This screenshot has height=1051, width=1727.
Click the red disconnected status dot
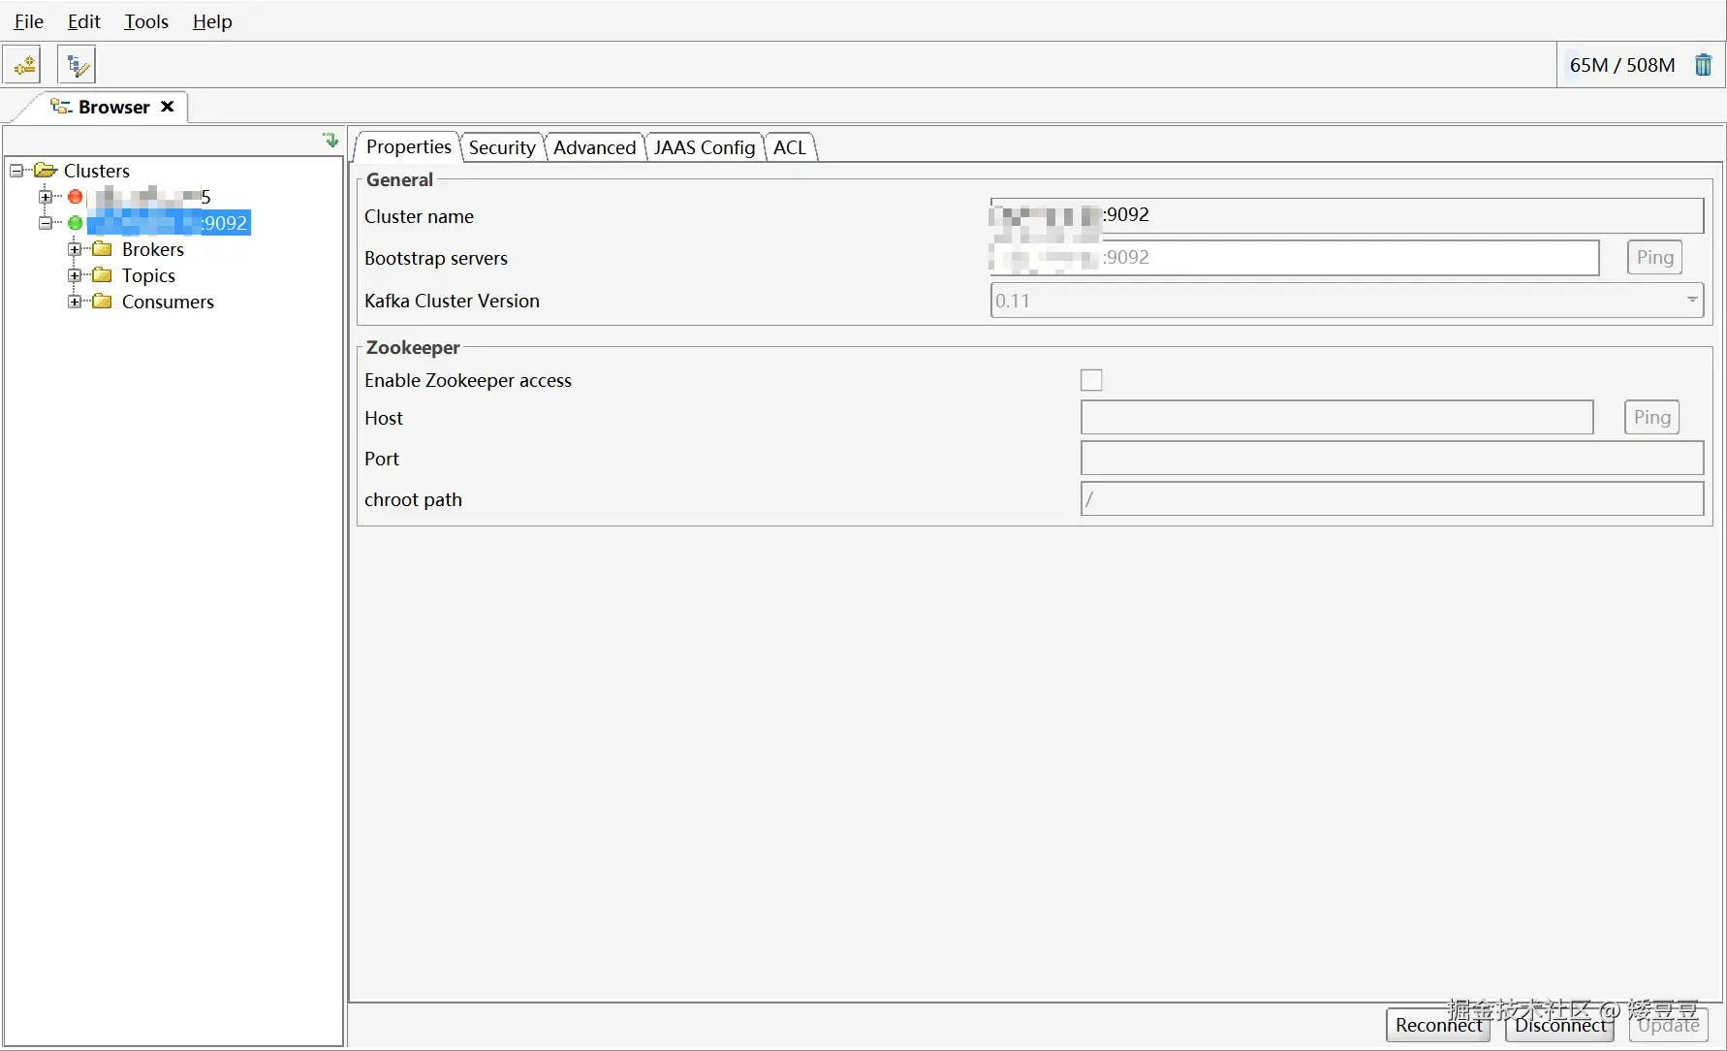[75, 197]
